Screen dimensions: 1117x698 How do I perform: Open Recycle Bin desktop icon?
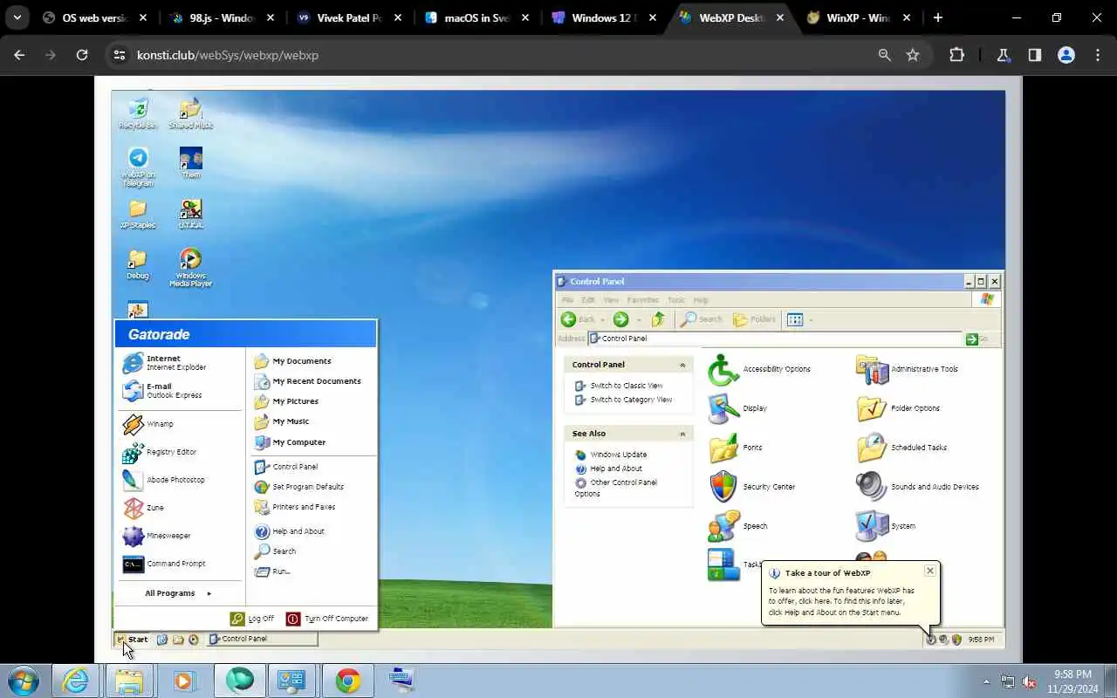pos(138,113)
